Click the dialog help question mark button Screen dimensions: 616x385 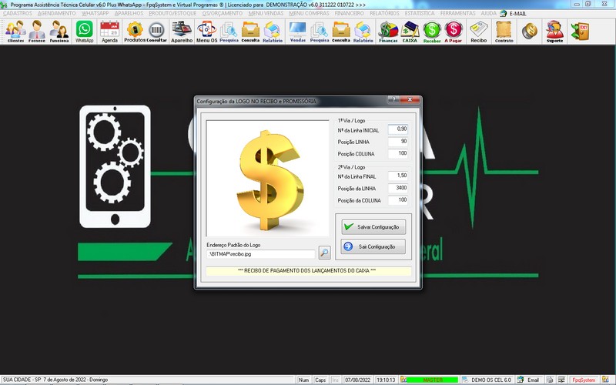393,99
